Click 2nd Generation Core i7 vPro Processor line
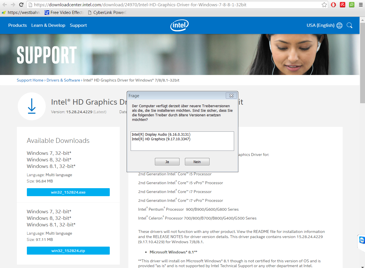Image resolution: width=365 pixels, height=268 pixels. [181, 200]
